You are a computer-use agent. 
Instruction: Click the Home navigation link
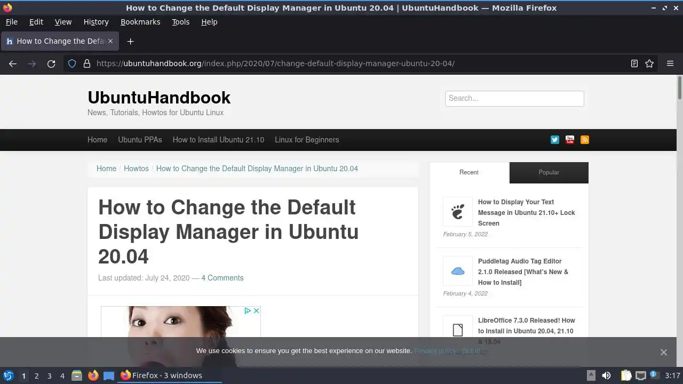point(97,140)
